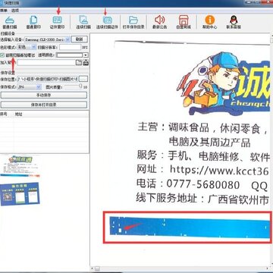Click the 手动保存 manual save button

click(44, 96)
